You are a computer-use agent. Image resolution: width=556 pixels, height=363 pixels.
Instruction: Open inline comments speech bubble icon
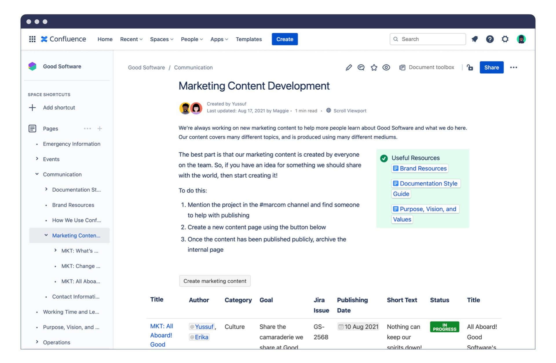pyautogui.click(x=361, y=68)
